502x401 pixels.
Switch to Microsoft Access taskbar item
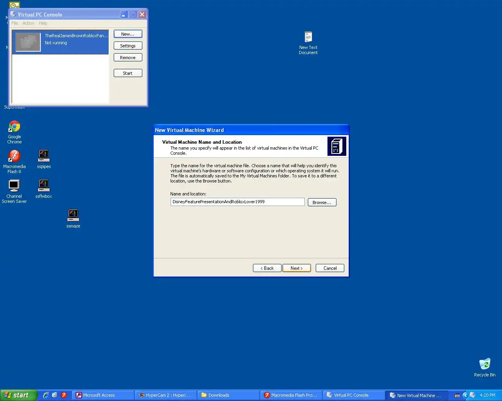tap(103, 395)
